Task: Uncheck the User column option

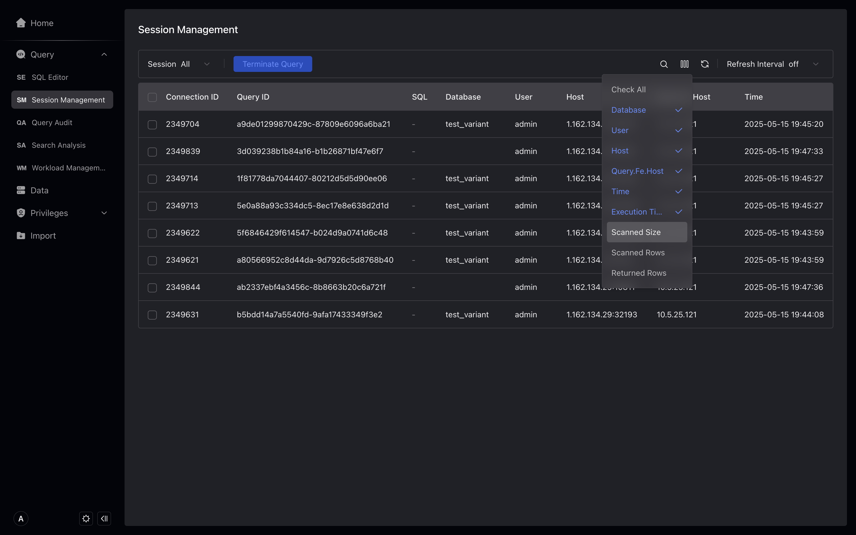Action: tap(647, 130)
